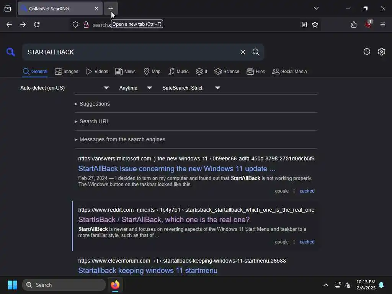
Task: Open the answers.microsoft.com result URL
Action: click(x=196, y=159)
